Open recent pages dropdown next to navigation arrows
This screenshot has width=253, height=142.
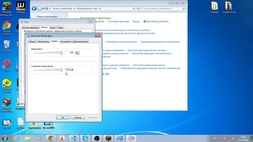tap(43, 9)
